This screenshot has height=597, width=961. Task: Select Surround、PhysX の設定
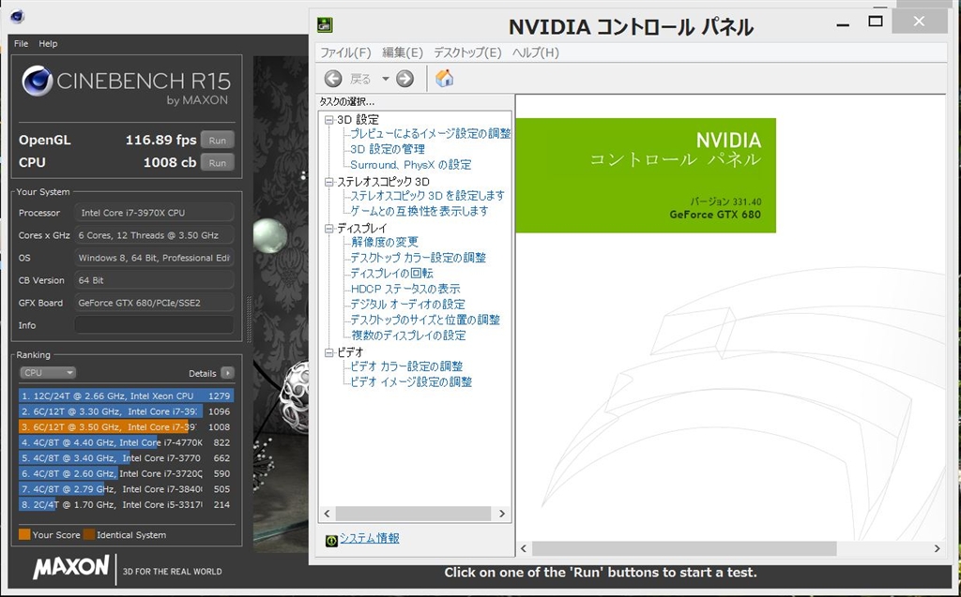pos(411,165)
